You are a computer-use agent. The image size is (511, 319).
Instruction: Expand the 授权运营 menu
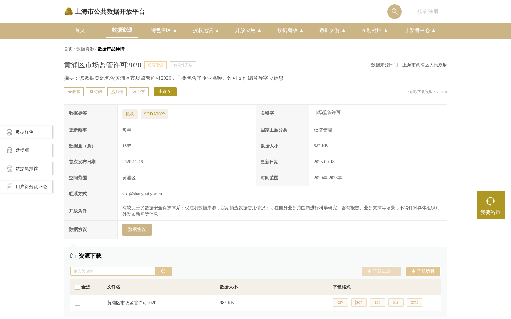(206, 30)
